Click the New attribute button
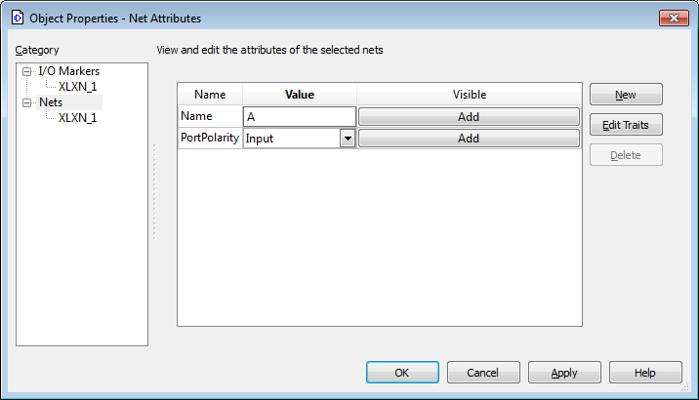 626,95
